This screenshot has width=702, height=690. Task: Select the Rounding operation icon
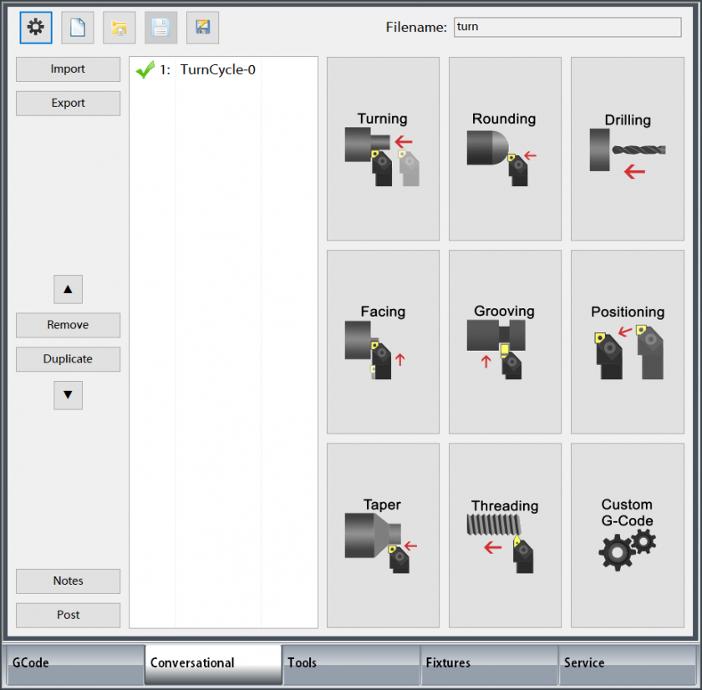(x=505, y=150)
